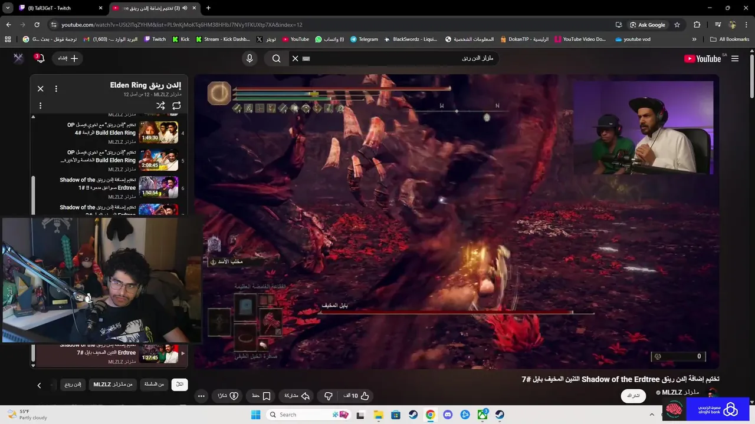Click the 'Build Elden Ring #4' video title
Screen dimensions: 755x424
(101, 129)
